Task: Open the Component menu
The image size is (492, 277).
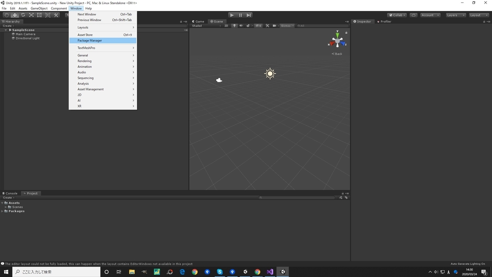Action: (59, 8)
